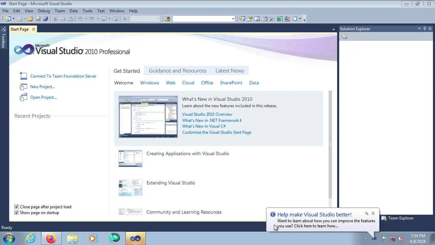Viewport: 435px width, 245px height.
Task: Open the Add New Item dropdown arrow
Action: (x=25, y=19)
